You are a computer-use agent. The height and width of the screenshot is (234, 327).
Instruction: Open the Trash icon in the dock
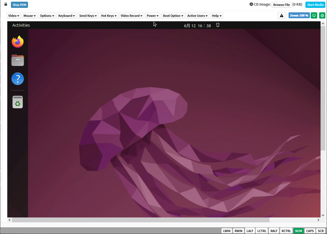click(x=18, y=102)
